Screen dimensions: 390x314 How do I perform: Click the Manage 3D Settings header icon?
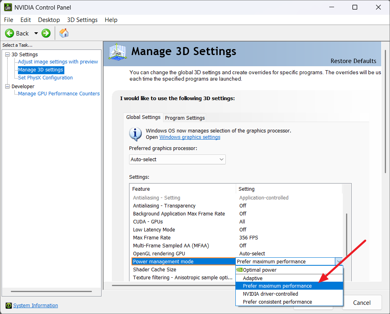(x=117, y=52)
